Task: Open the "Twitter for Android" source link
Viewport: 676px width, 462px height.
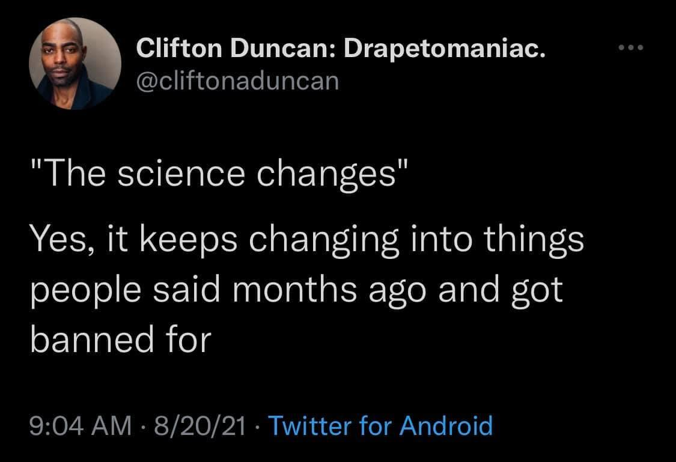Action: [x=380, y=425]
